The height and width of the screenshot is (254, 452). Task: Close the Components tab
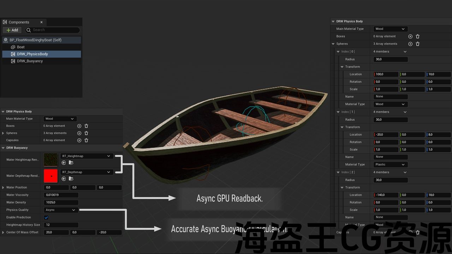41,22
